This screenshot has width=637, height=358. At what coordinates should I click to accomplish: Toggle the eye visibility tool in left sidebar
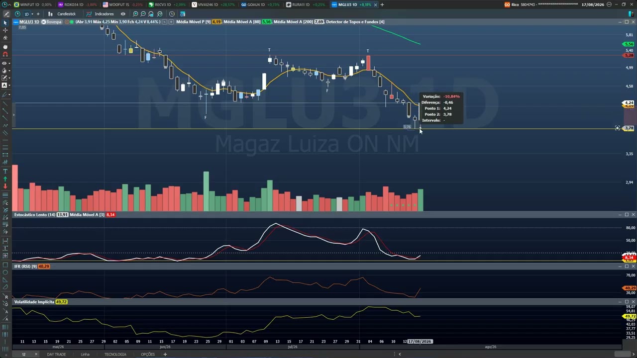click(4, 63)
